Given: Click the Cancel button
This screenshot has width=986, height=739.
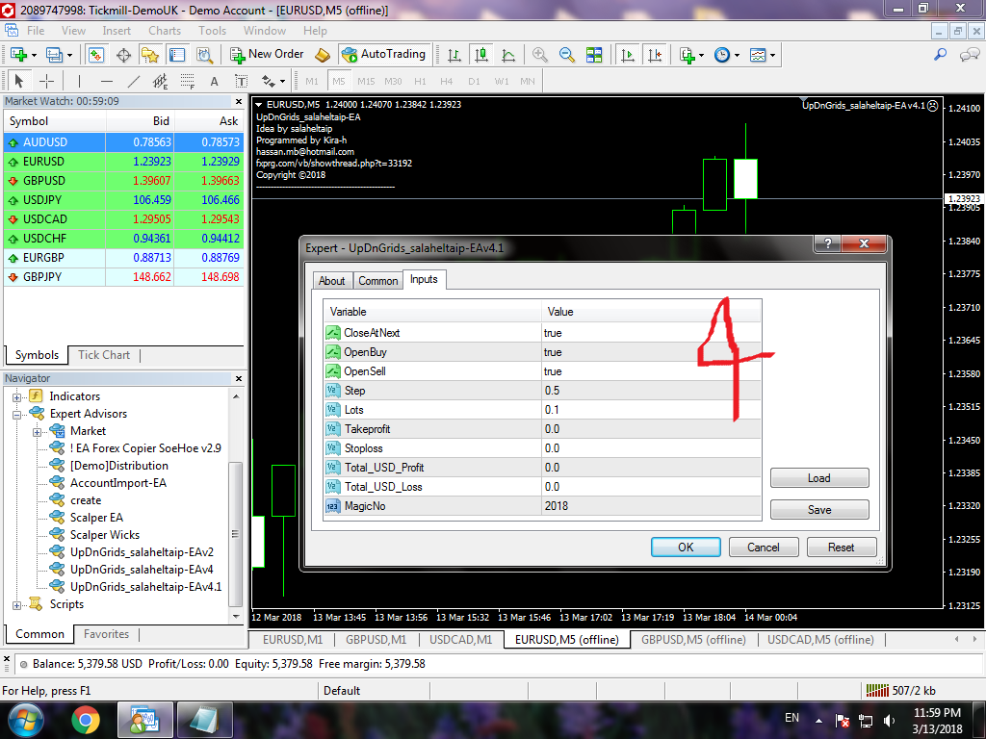Looking at the screenshot, I should tap(764, 548).
